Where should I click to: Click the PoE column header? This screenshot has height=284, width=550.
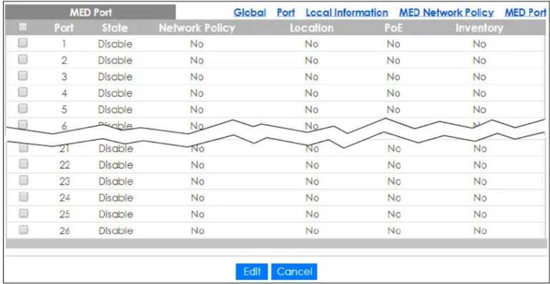(392, 28)
